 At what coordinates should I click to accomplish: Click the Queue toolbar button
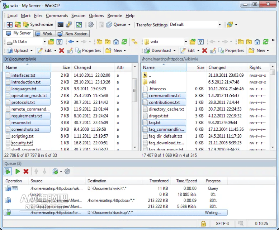(x=116, y=24)
